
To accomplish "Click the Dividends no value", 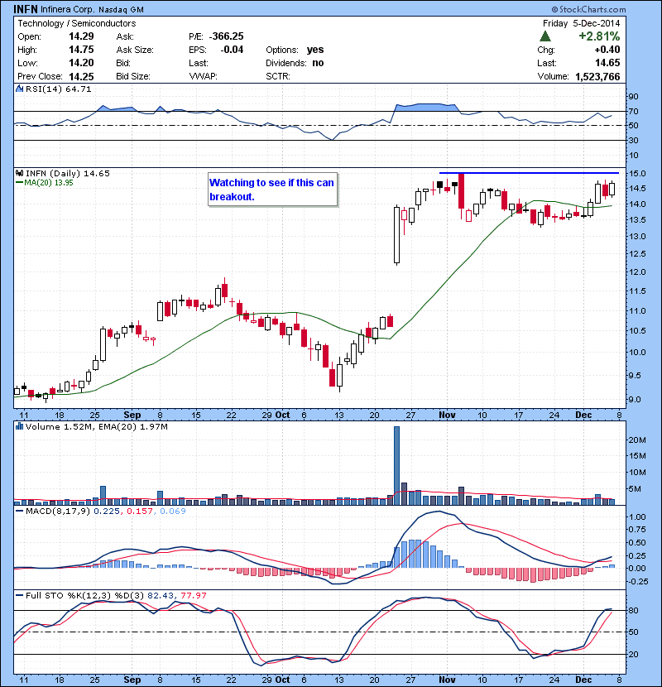I will click(x=318, y=63).
